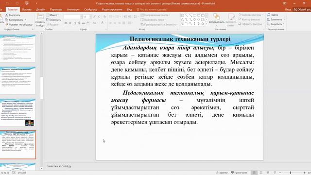This screenshot has height=175, width=311.
Task: Click the Reset (Сбросить) slide button
Action: click(x=53, y=20)
